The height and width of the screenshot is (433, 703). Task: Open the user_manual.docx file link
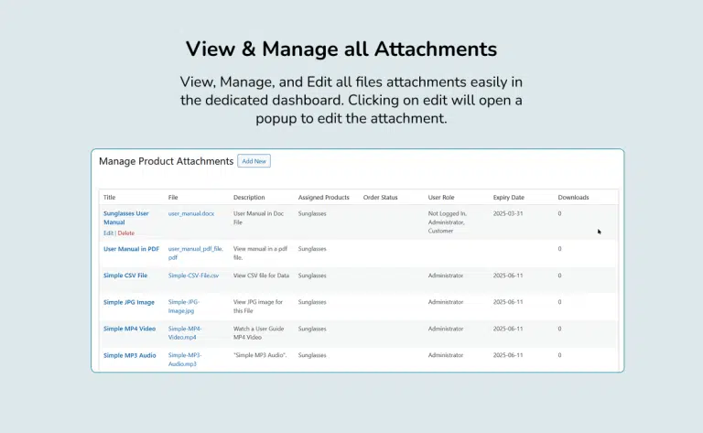click(190, 213)
